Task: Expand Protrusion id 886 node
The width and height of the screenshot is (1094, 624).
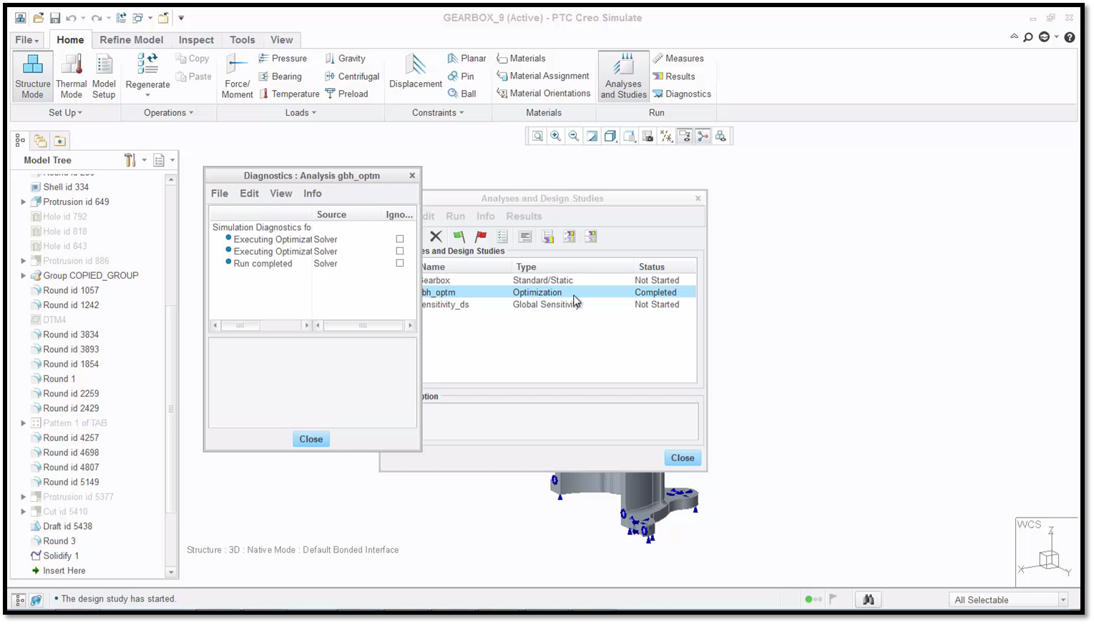Action: (x=24, y=261)
